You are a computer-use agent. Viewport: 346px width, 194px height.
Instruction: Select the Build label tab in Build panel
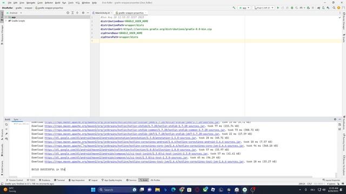[x=8, y=120]
